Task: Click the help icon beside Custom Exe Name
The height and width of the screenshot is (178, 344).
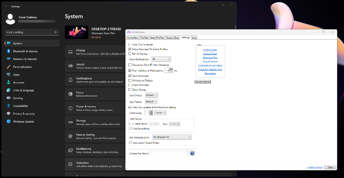Action: (192, 153)
